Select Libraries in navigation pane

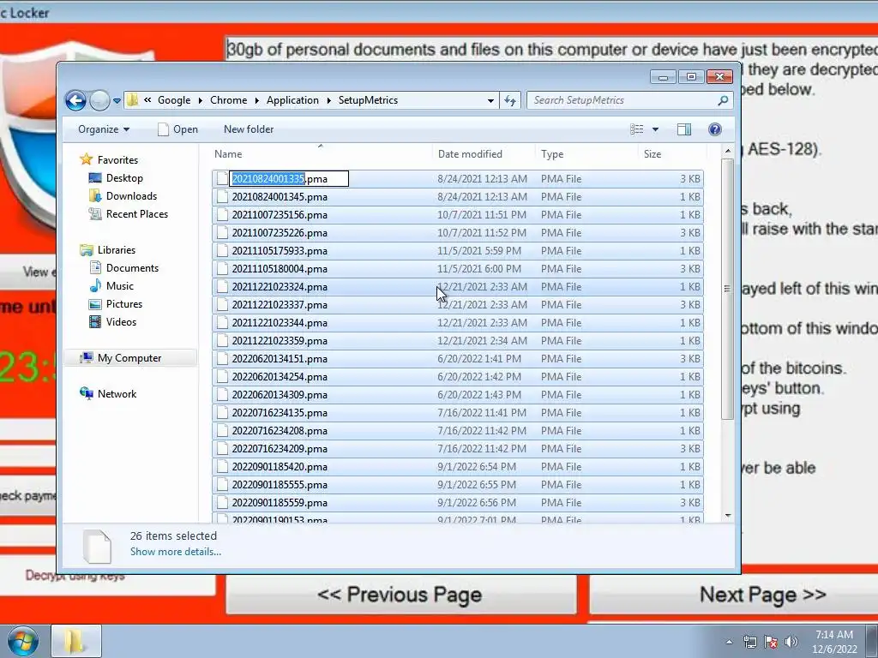[x=116, y=250]
